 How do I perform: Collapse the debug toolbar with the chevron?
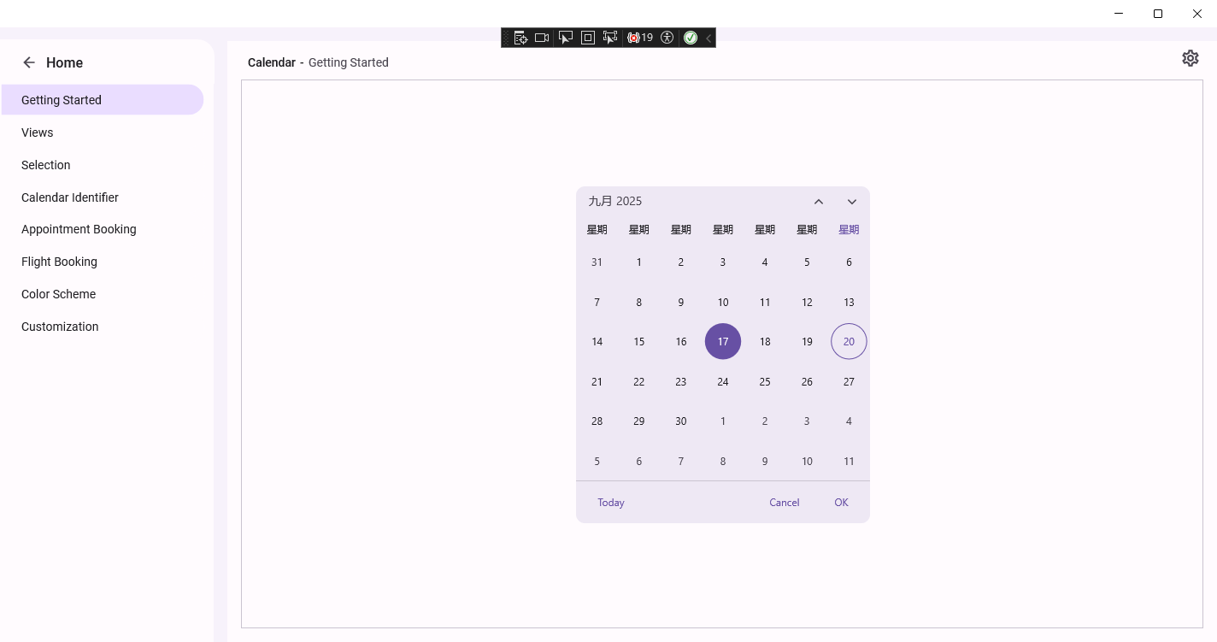(708, 38)
